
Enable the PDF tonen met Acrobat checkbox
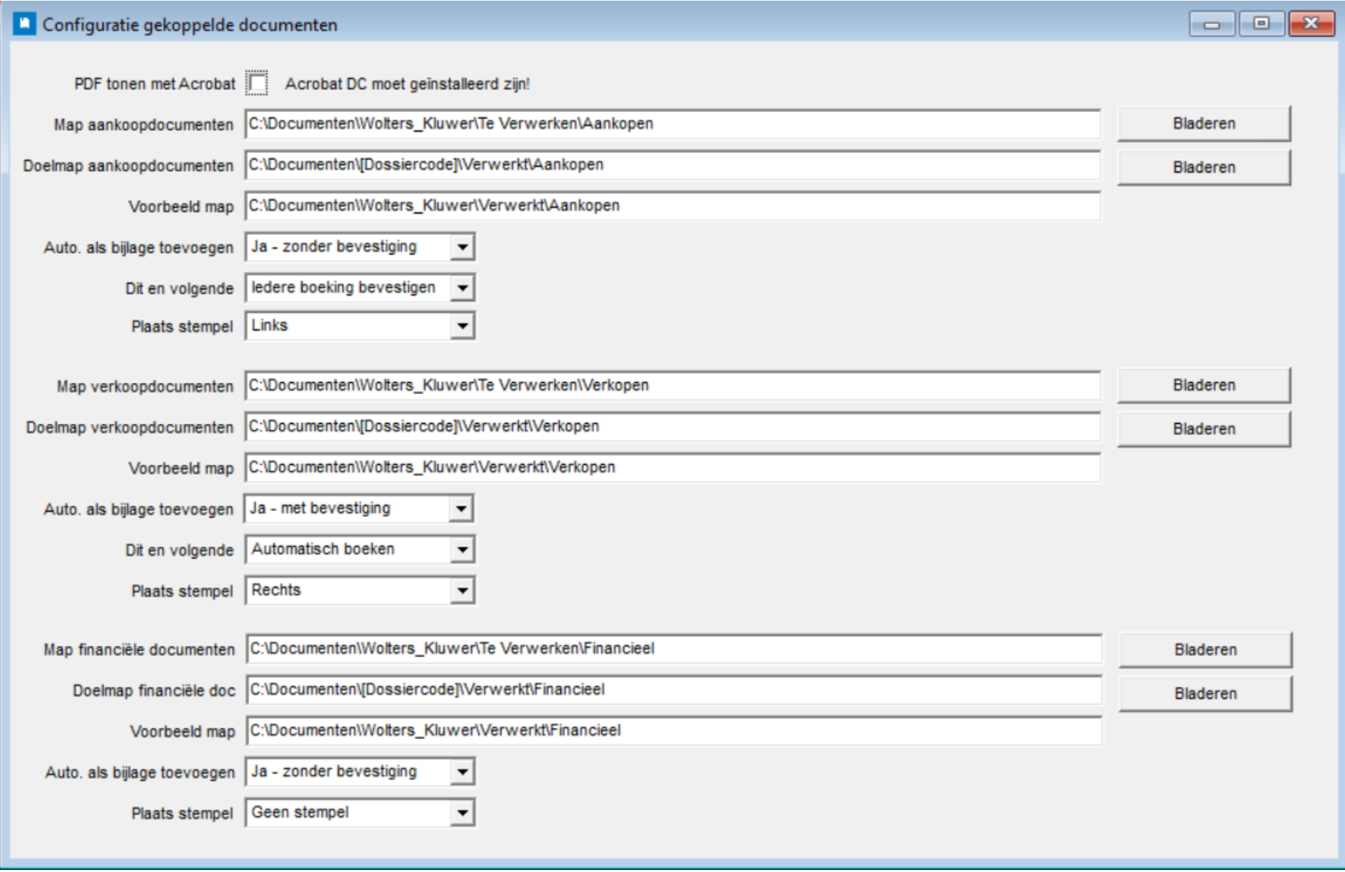pyautogui.click(x=256, y=83)
